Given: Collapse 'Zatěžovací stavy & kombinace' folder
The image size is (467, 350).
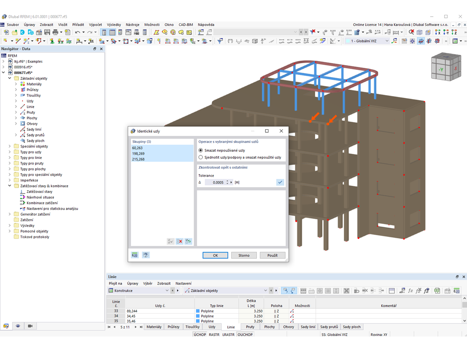Looking at the screenshot, I should 9,186.
